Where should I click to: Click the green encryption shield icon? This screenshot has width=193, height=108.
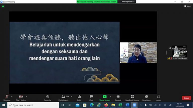tap(3, 6)
